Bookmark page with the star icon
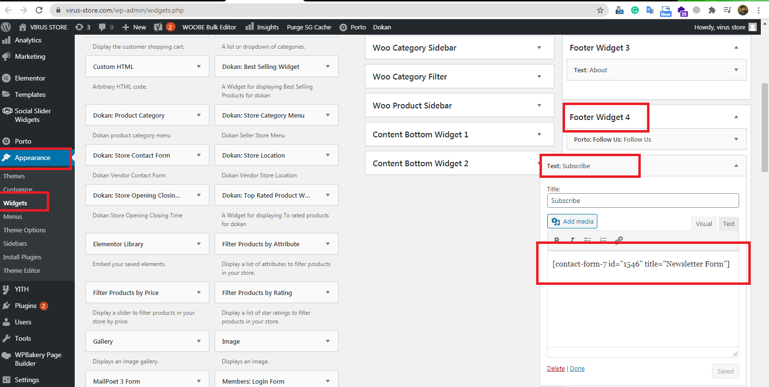The width and height of the screenshot is (769, 387). (600, 10)
